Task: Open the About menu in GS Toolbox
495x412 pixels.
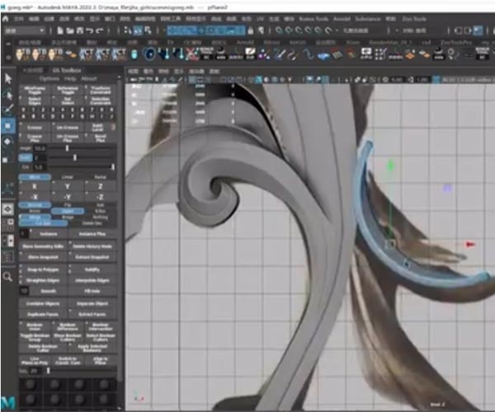Action: click(x=88, y=78)
